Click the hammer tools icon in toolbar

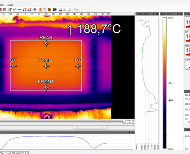[x=35, y=10]
